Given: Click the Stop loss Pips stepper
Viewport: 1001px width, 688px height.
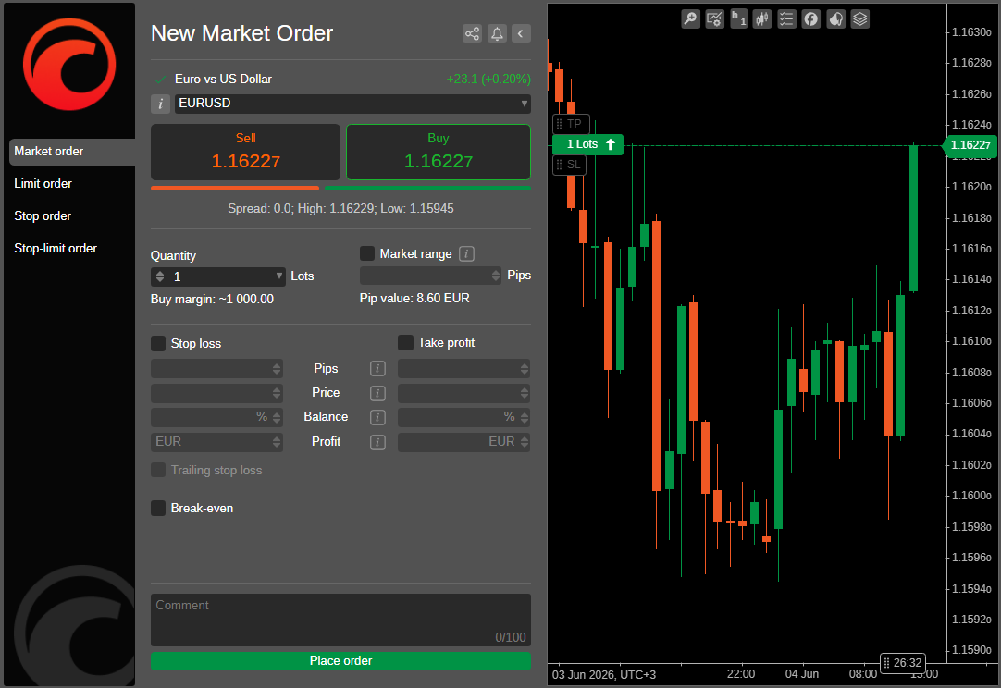Looking at the screenshot, I should (277, 368).
